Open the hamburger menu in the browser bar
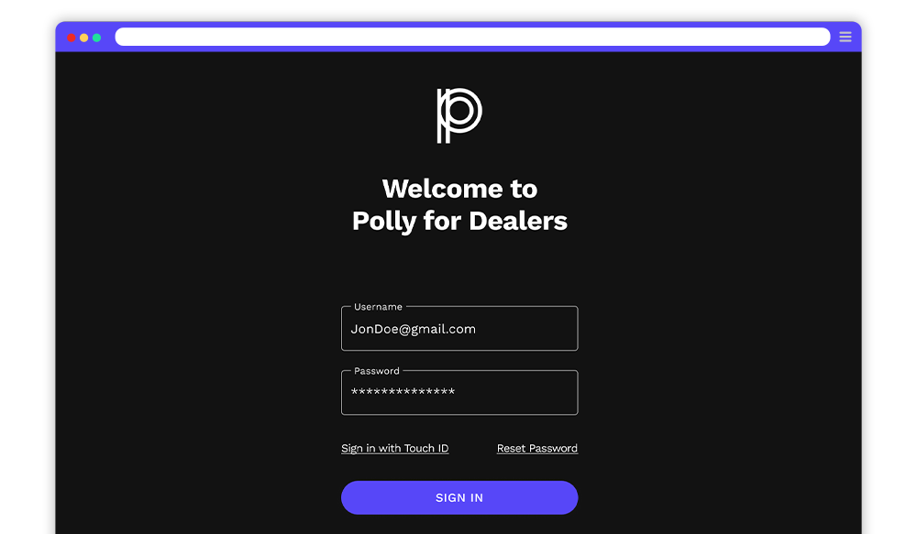Screen dimensions: 917x534 click(x=845, y=37)
